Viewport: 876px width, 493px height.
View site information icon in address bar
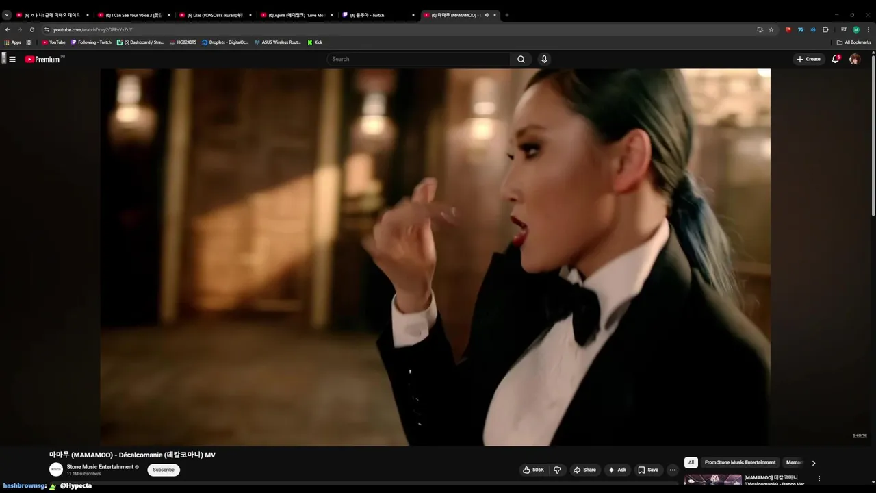click(47, 29)
